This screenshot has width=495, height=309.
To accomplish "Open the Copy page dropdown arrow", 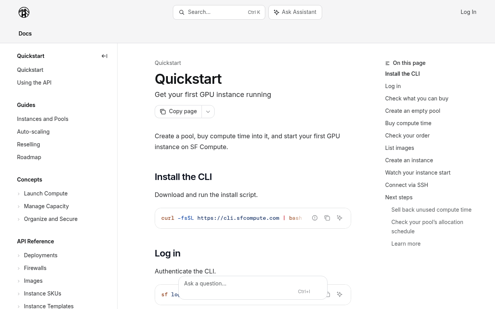I will tap(208, 112).
